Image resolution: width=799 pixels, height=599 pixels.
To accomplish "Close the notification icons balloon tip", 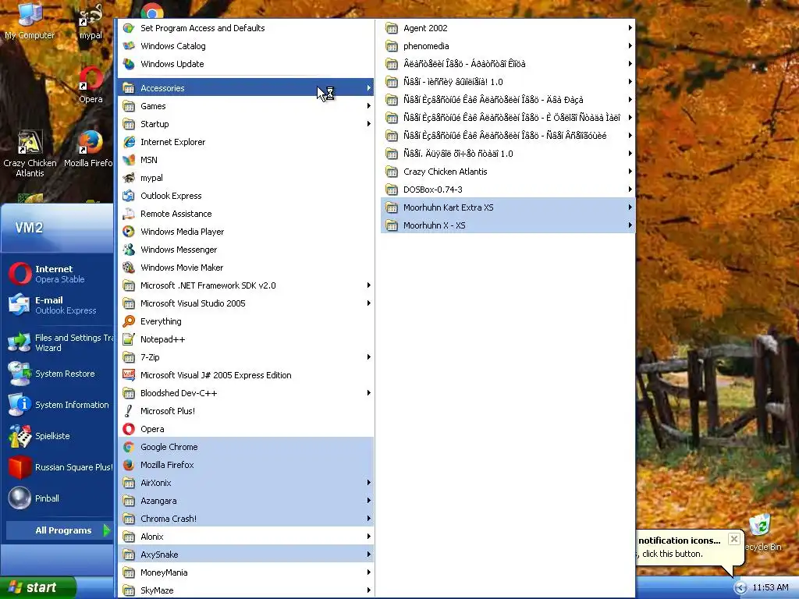I will [x=733, y=539].
